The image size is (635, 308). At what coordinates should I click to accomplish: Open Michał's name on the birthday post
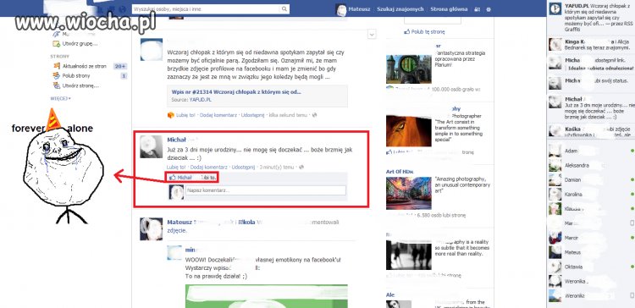176,140
